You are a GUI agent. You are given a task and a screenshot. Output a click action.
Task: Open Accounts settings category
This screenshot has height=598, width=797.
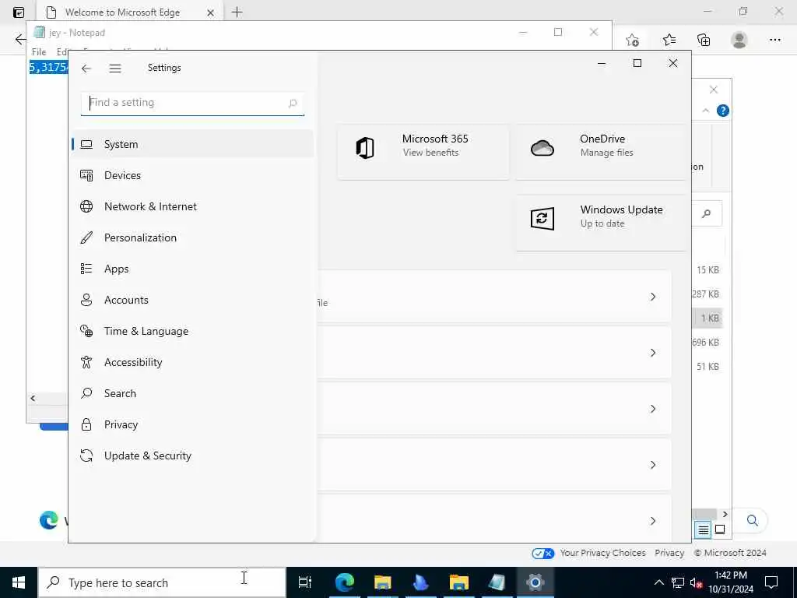point(193,300)
